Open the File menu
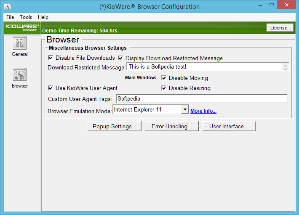 [10, 17]
